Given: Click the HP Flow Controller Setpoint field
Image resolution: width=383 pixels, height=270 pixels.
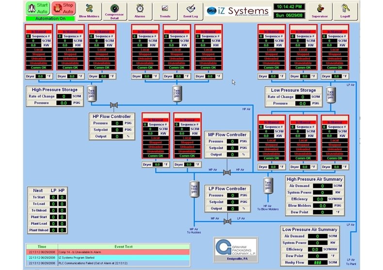Looking at the screenshot, I should (117, 130).
